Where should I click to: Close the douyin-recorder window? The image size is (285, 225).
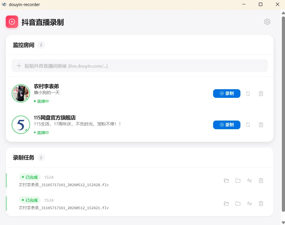click(x=277, y=4)
